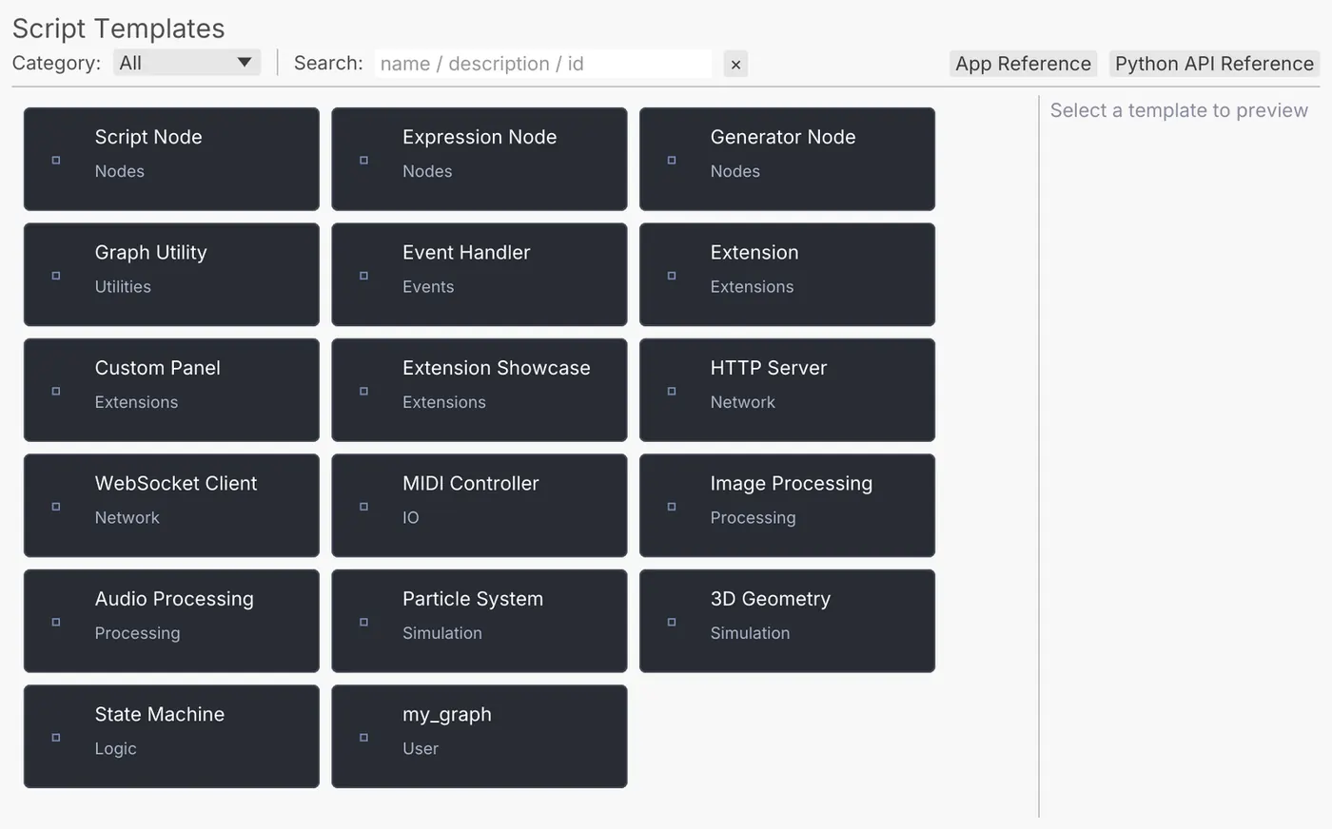Click the Extension template title text

point(754,253)
